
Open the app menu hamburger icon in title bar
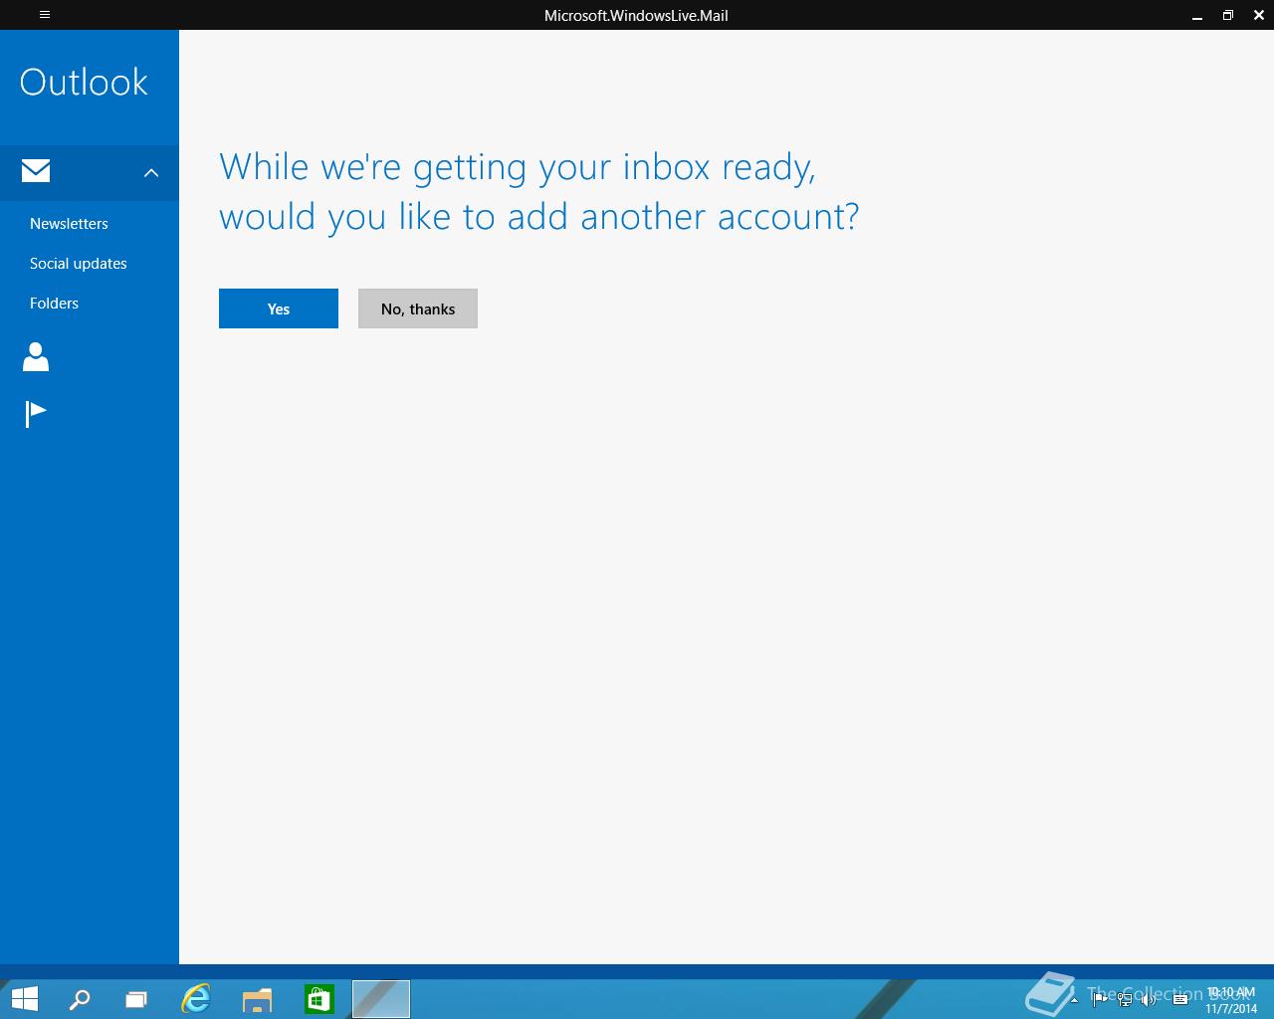[x=45, y=15]
